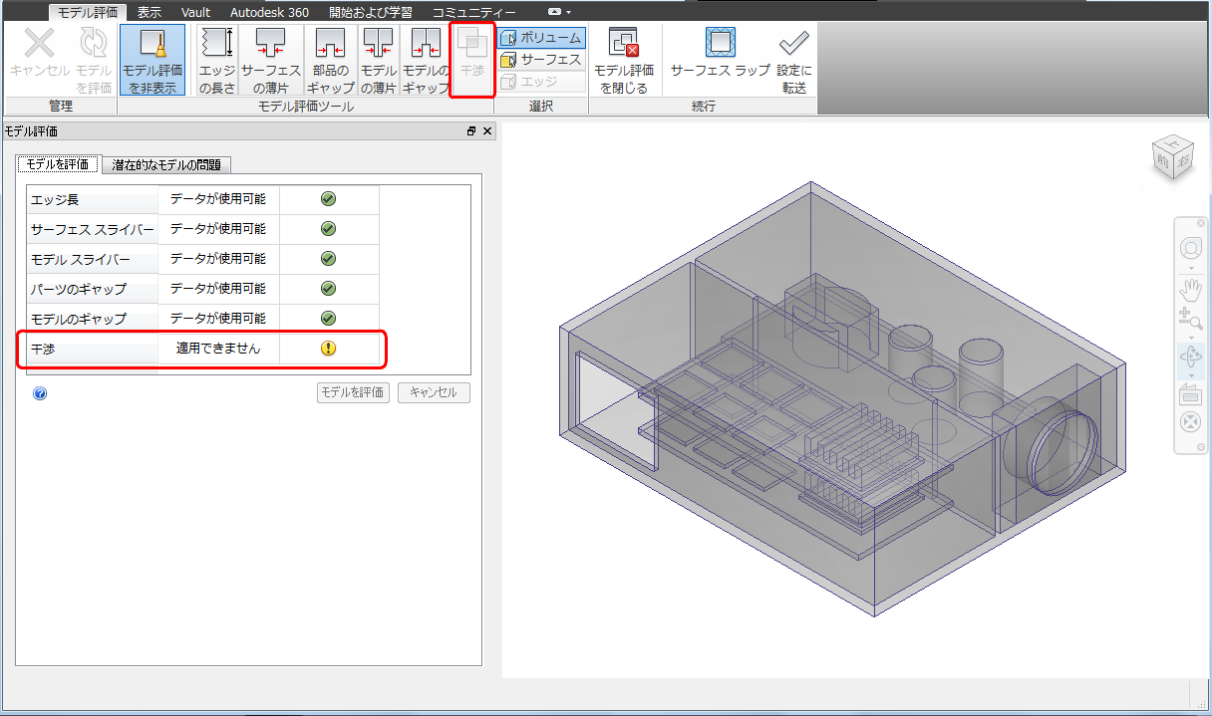
Task: Click データが使用可能 cell in エッジ長 row
Action: click(x=218, y=199)
